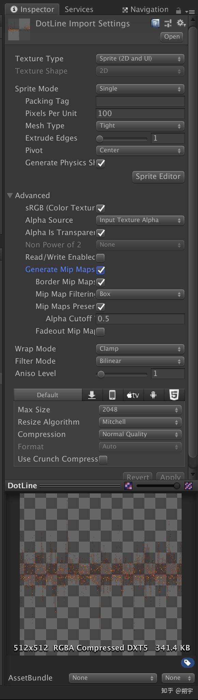Switch to the Services tab

click(79, 9)
